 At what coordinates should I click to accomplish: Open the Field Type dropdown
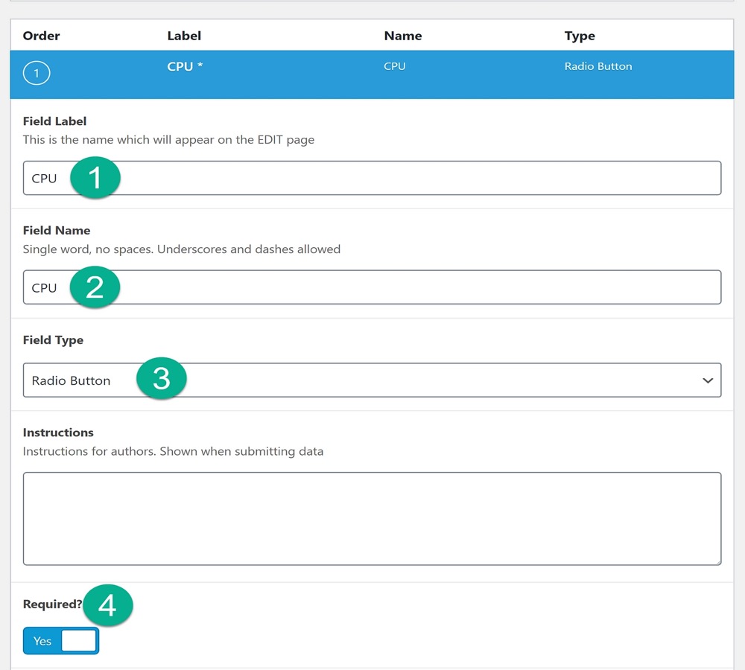click(x=372, y=380)
